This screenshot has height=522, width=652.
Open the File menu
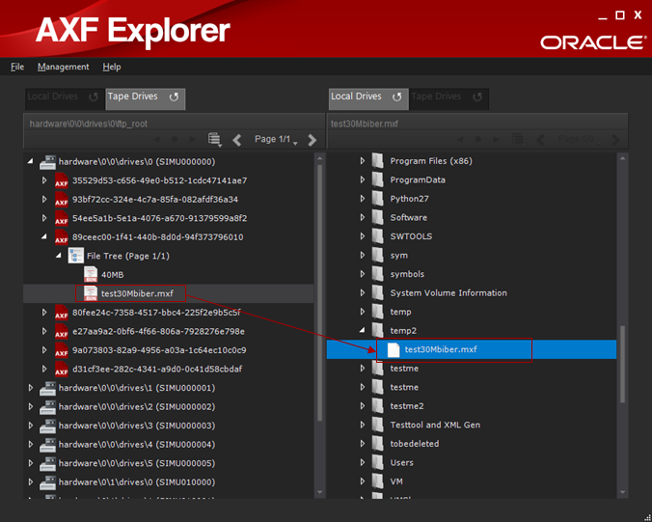pos(17,67)
